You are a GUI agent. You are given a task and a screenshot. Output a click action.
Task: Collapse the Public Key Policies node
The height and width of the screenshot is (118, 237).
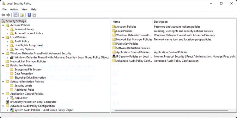(x=3, y=65)
